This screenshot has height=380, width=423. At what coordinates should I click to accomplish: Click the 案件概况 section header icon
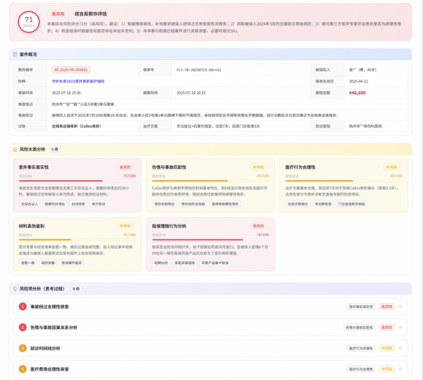(x=15, y=54)
